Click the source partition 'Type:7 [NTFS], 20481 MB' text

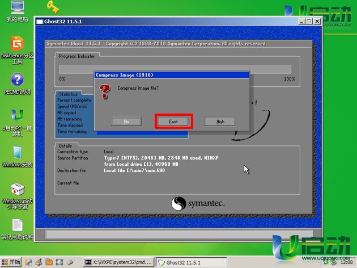[x=161, y=158]
